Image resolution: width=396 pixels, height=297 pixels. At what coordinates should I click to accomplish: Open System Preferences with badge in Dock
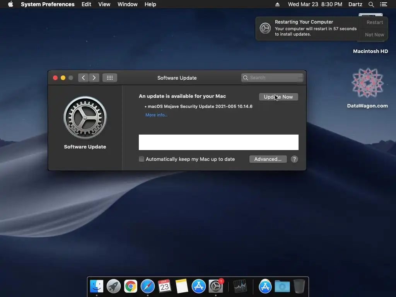point(216,286)
